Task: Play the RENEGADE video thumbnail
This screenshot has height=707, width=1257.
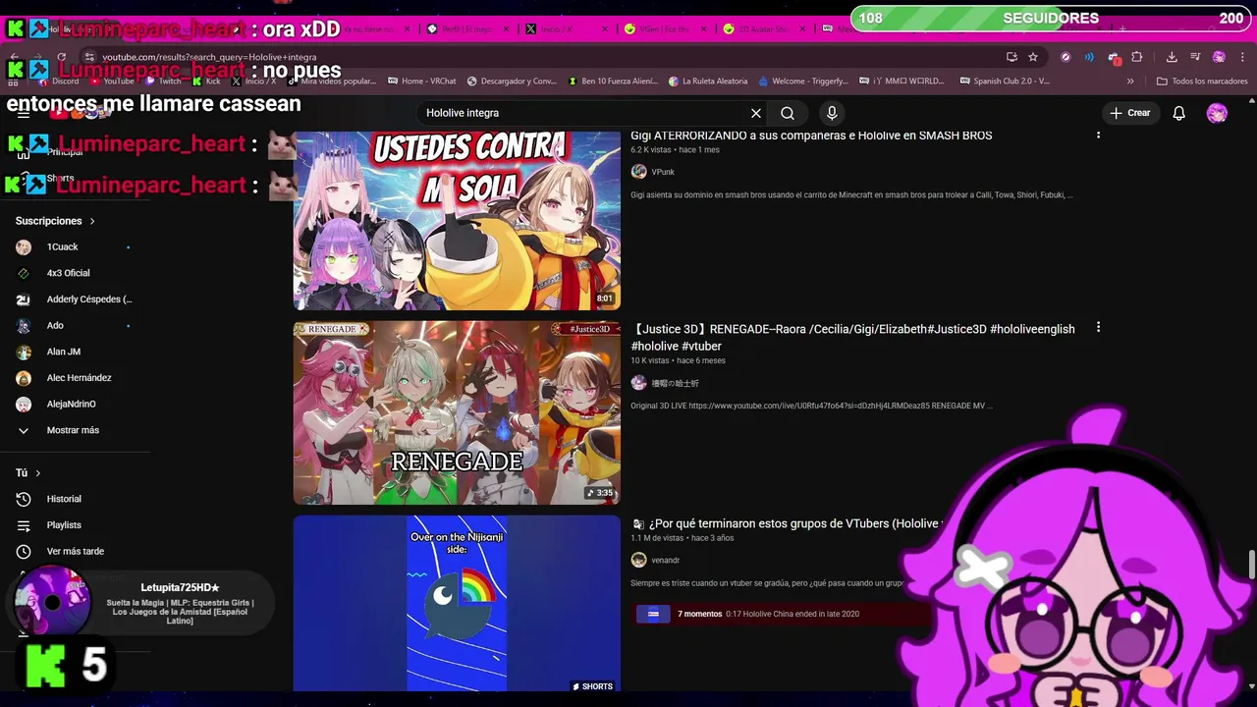Action: coord(457,412)
